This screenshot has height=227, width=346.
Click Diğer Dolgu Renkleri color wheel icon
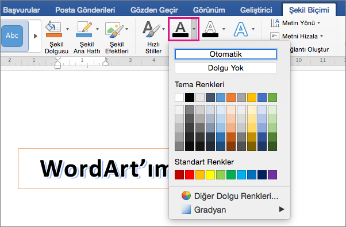pos(186,195)
